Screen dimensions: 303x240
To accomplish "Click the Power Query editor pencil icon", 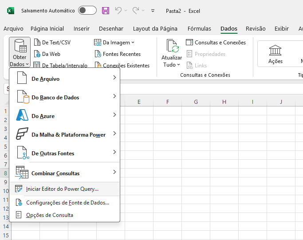I will (19, 189).
